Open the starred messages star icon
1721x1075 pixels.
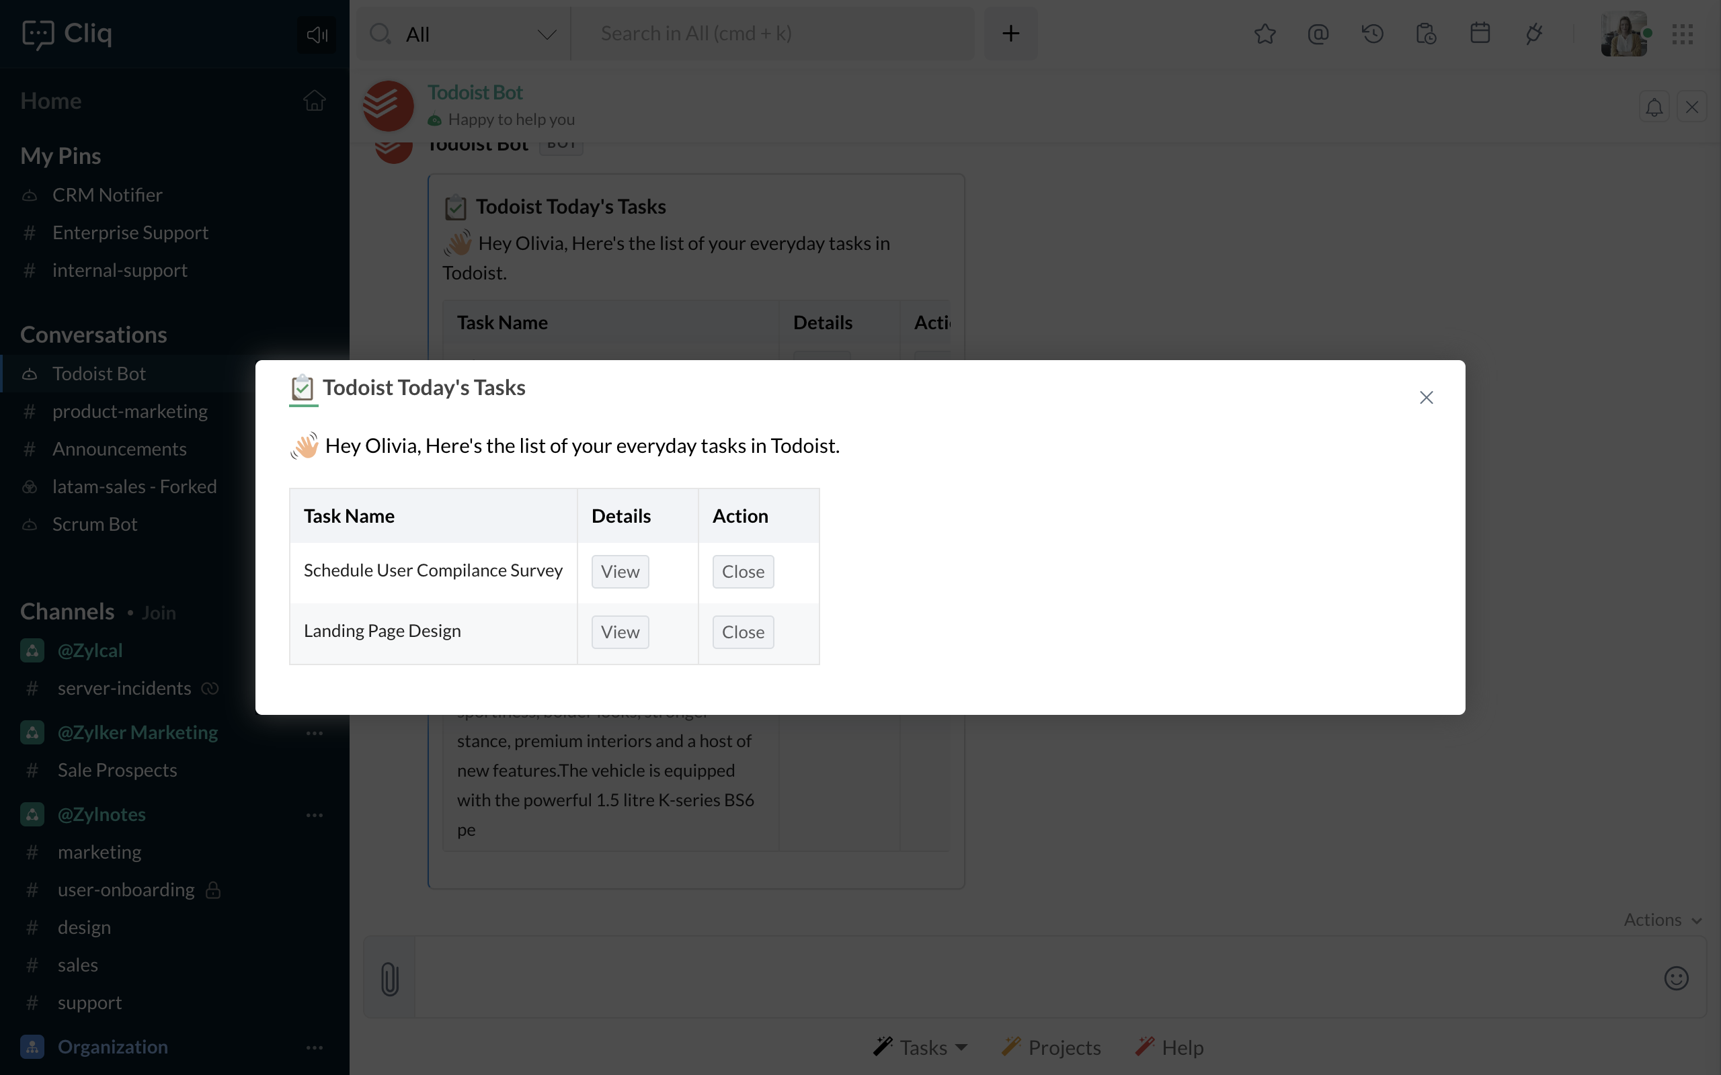(x=1265, y=34)
